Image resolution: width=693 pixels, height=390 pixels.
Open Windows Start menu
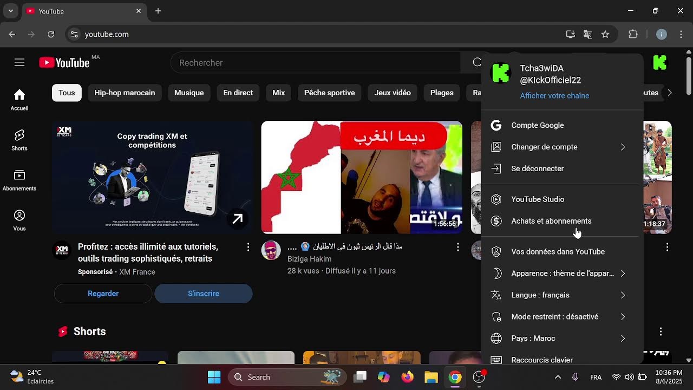[x=214, y=377]
